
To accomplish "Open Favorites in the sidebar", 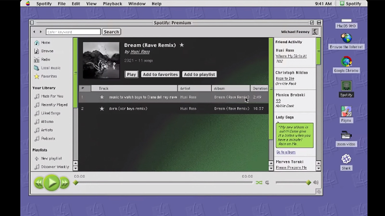I will [45, 76].
